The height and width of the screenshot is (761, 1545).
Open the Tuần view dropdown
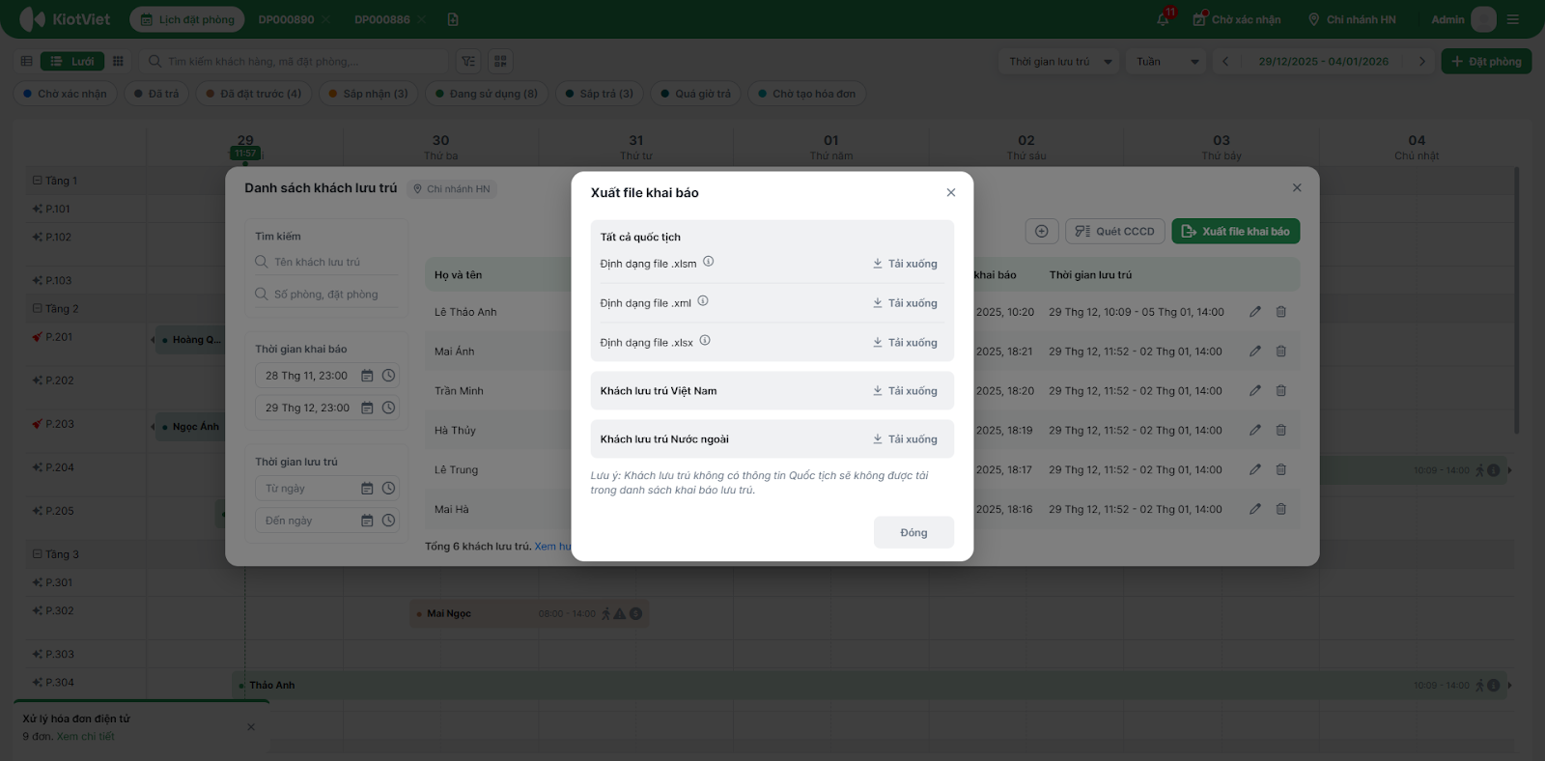point(1166,62)
